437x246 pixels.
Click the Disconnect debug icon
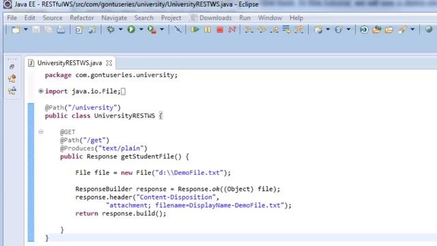(232, 29)
